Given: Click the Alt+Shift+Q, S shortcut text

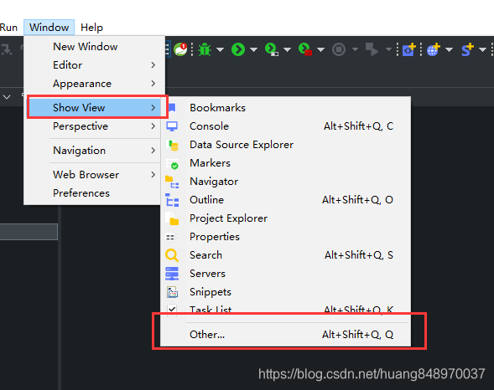Looking at the screenshot, I should (359, 255).
